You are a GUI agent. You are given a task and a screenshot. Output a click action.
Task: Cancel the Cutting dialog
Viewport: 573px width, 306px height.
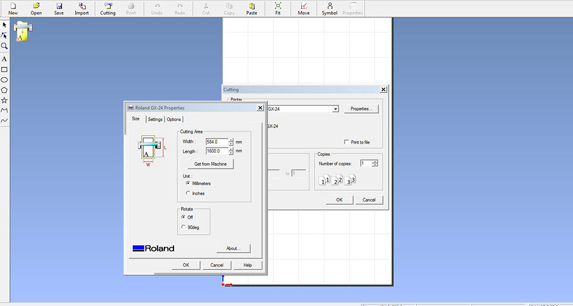(369, 200)
